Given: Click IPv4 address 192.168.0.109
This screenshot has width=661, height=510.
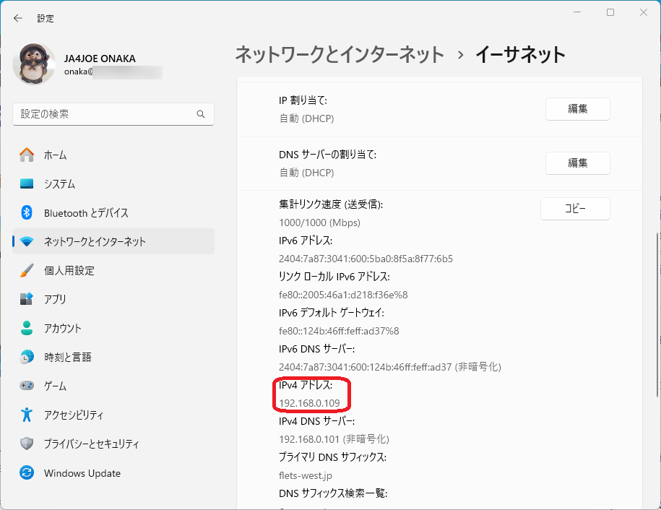Looking at the screenshot, I should [x=309, y=403].
